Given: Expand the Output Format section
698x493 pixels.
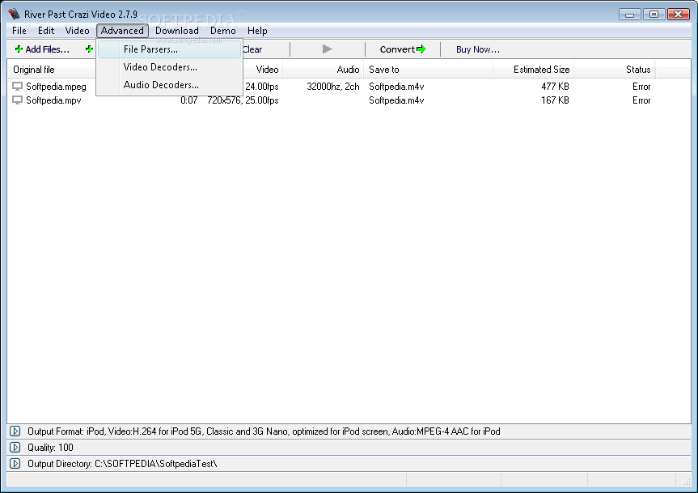Looking at the screenshot, I should (15, 431).
